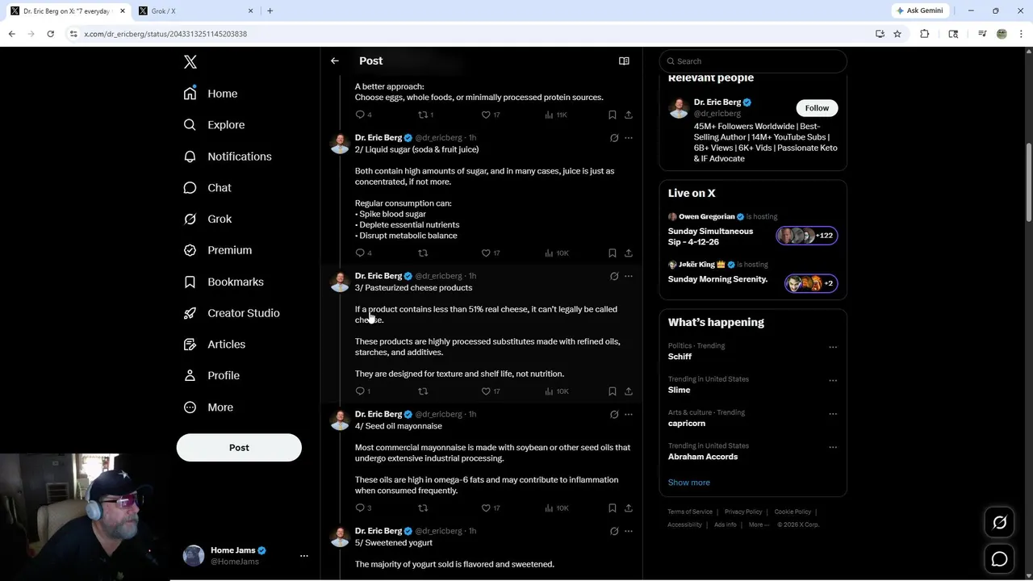
Task: Open the Explore page
Action: 214,125
